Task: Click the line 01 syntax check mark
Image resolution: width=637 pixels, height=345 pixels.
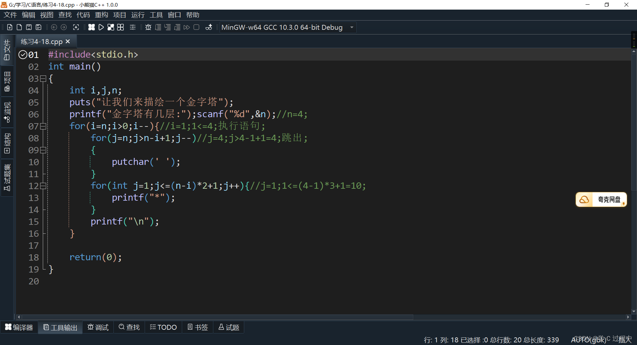Action: [x=23, y=55]
